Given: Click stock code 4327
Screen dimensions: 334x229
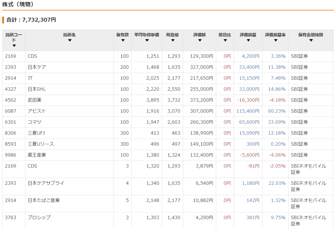Looking at the screenshot, I should coord(10,89).
